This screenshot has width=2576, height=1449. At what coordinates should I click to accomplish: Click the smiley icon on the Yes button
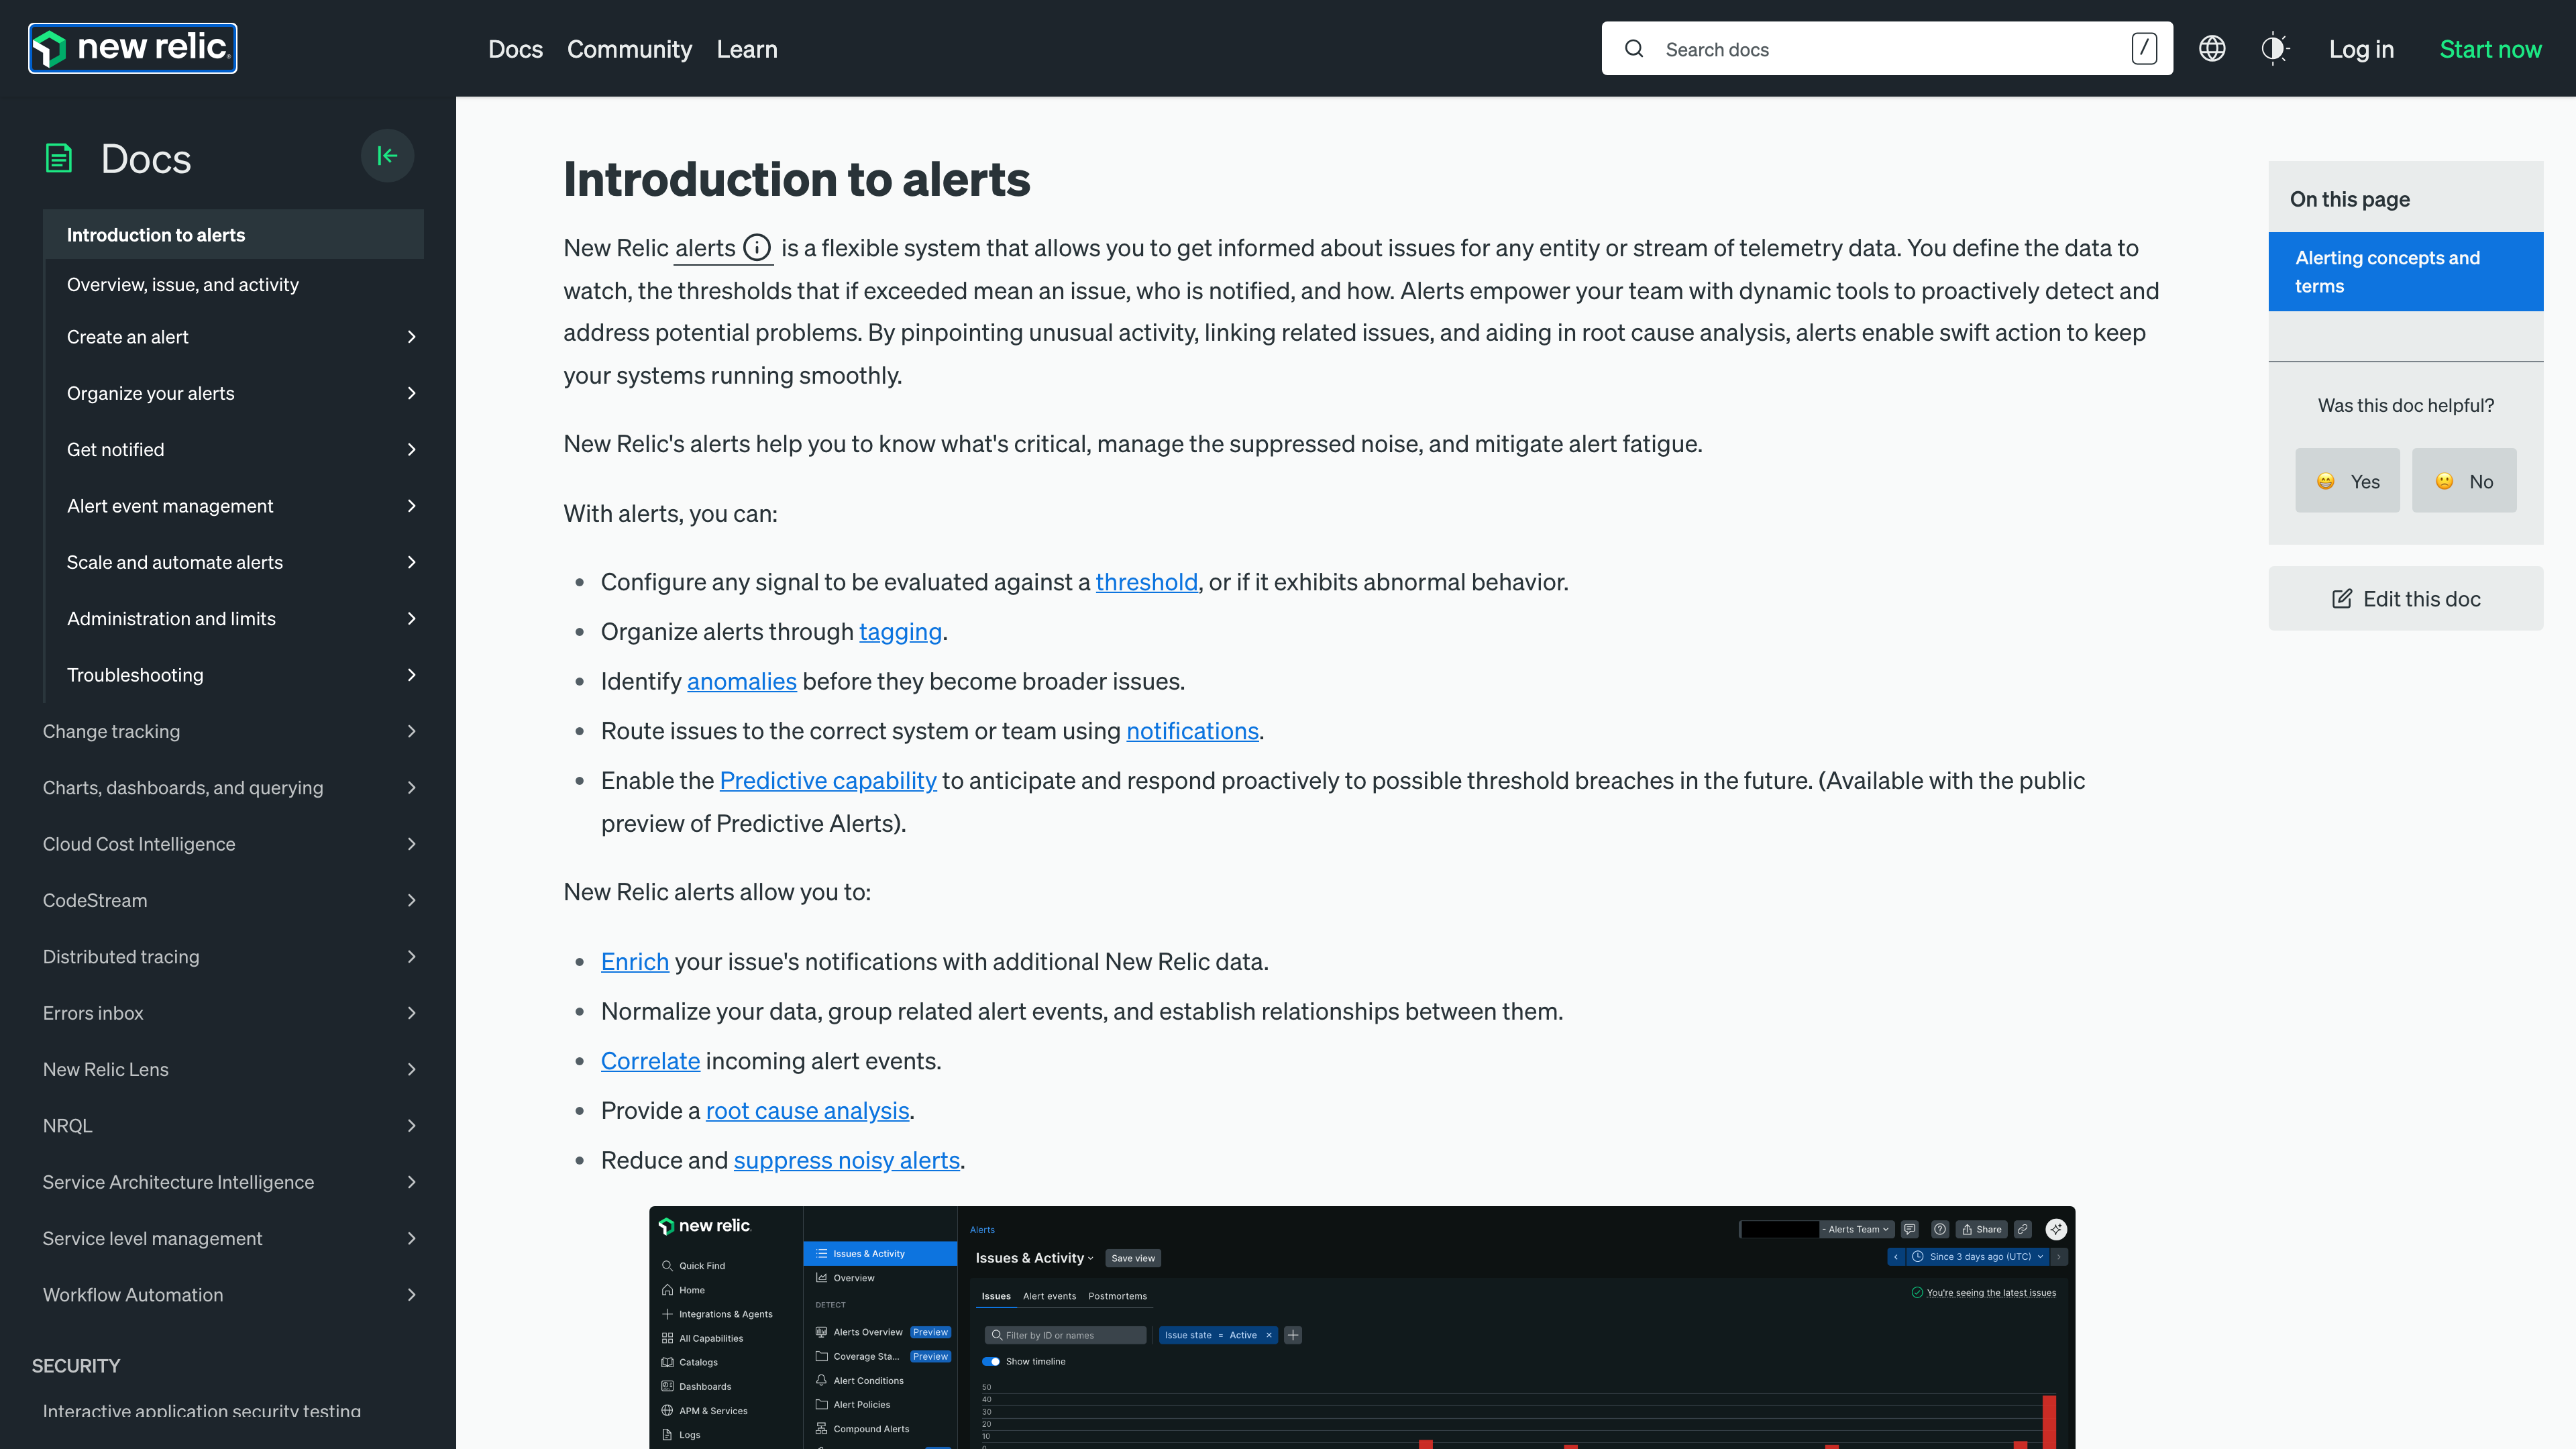click(x=2326, y=481)
